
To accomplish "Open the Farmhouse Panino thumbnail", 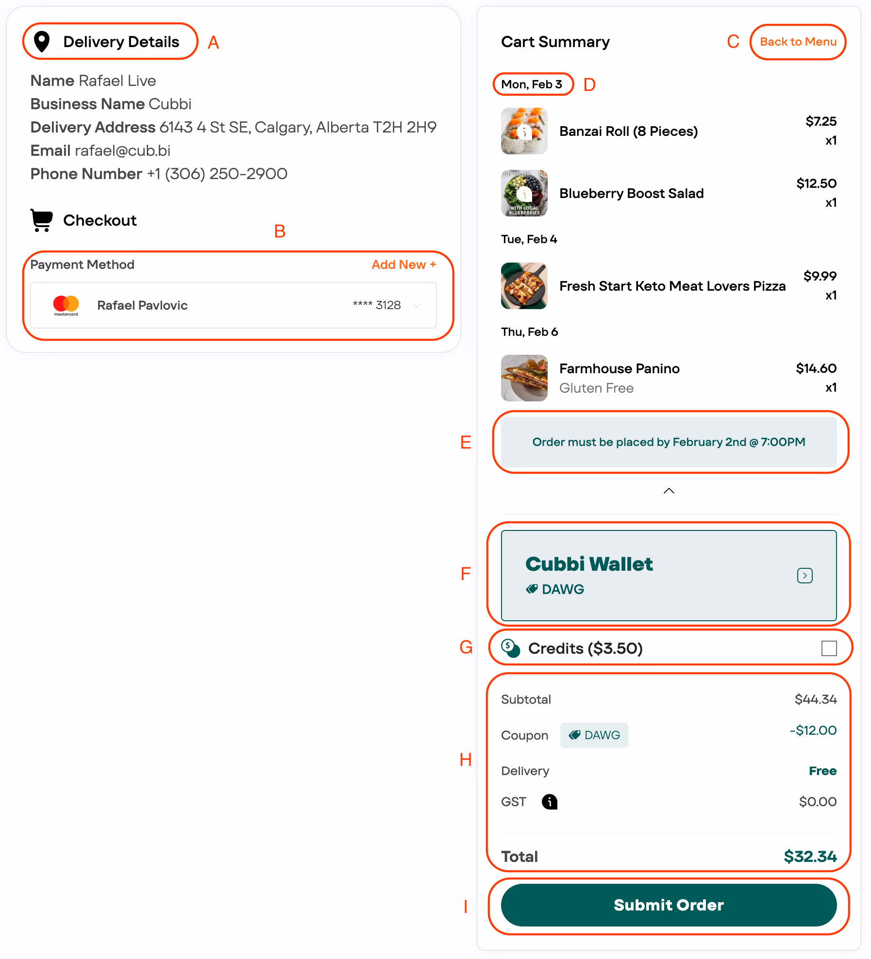I will click(x=524, y=378).
